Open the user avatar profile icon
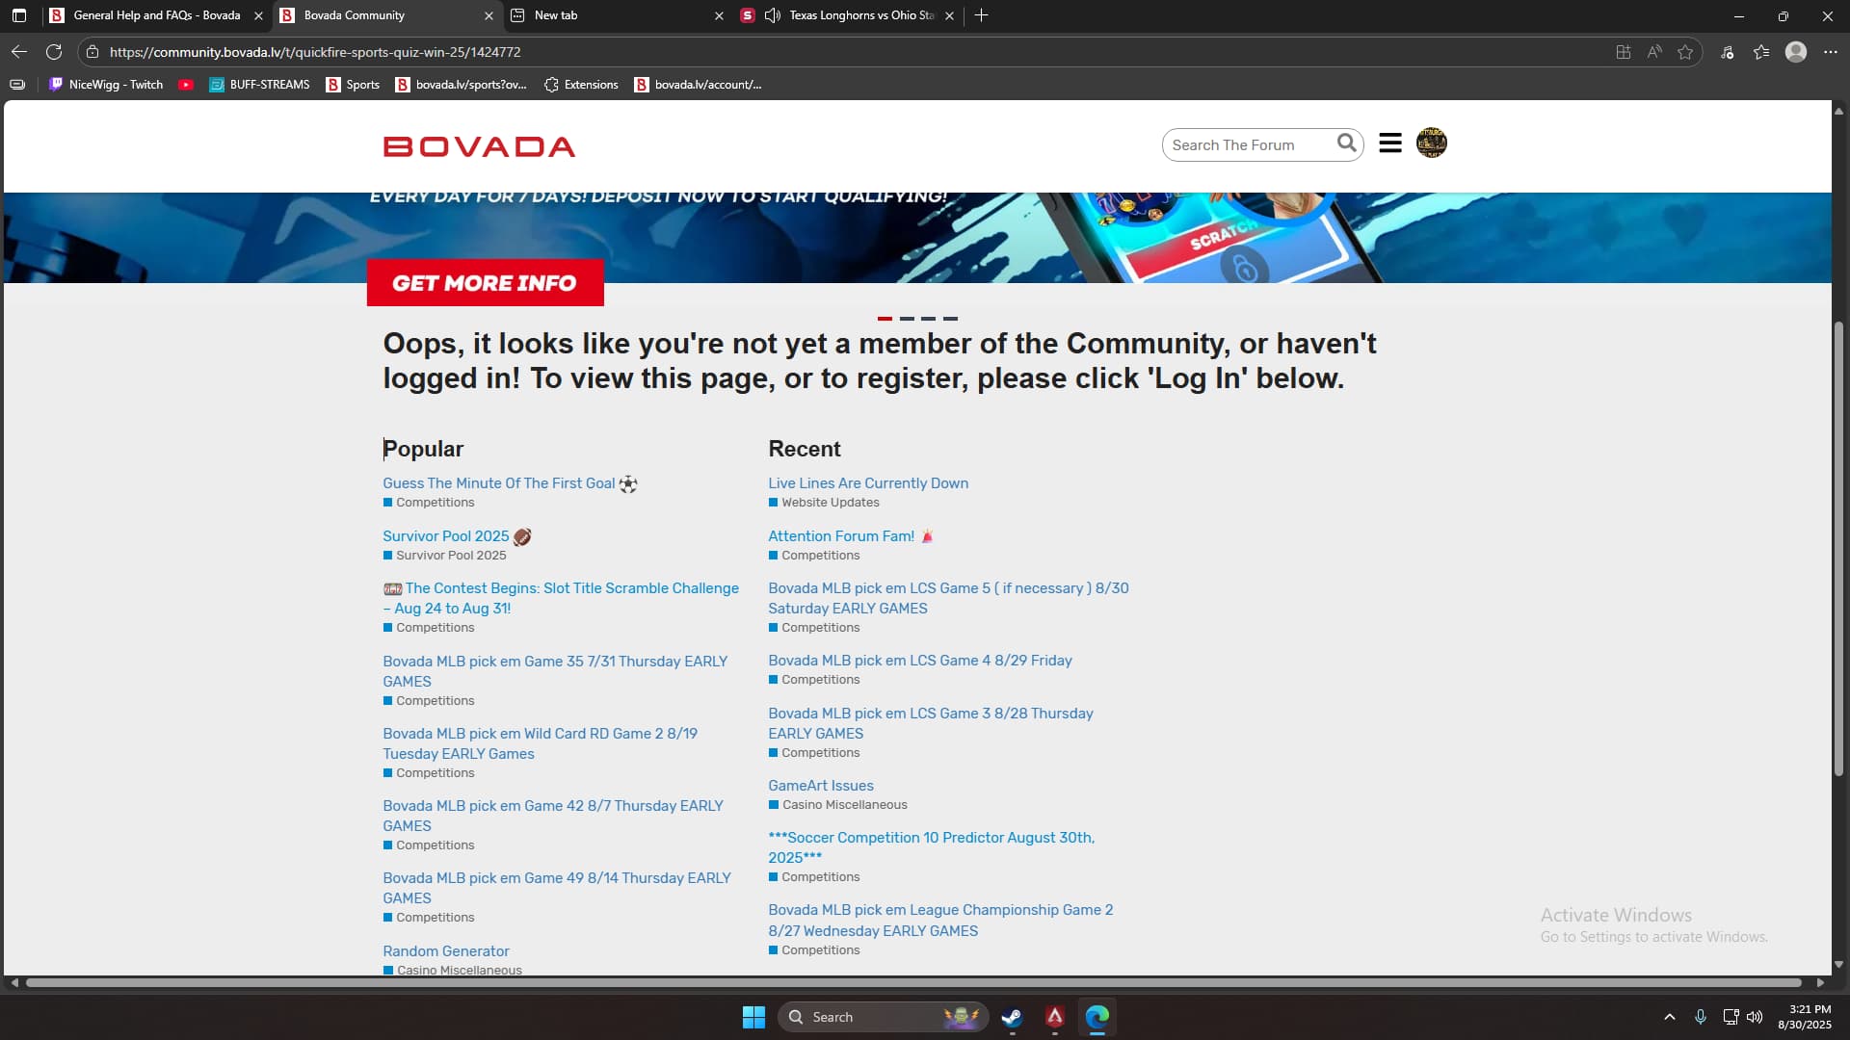1850x1040 pixels. click(1431, 143)
